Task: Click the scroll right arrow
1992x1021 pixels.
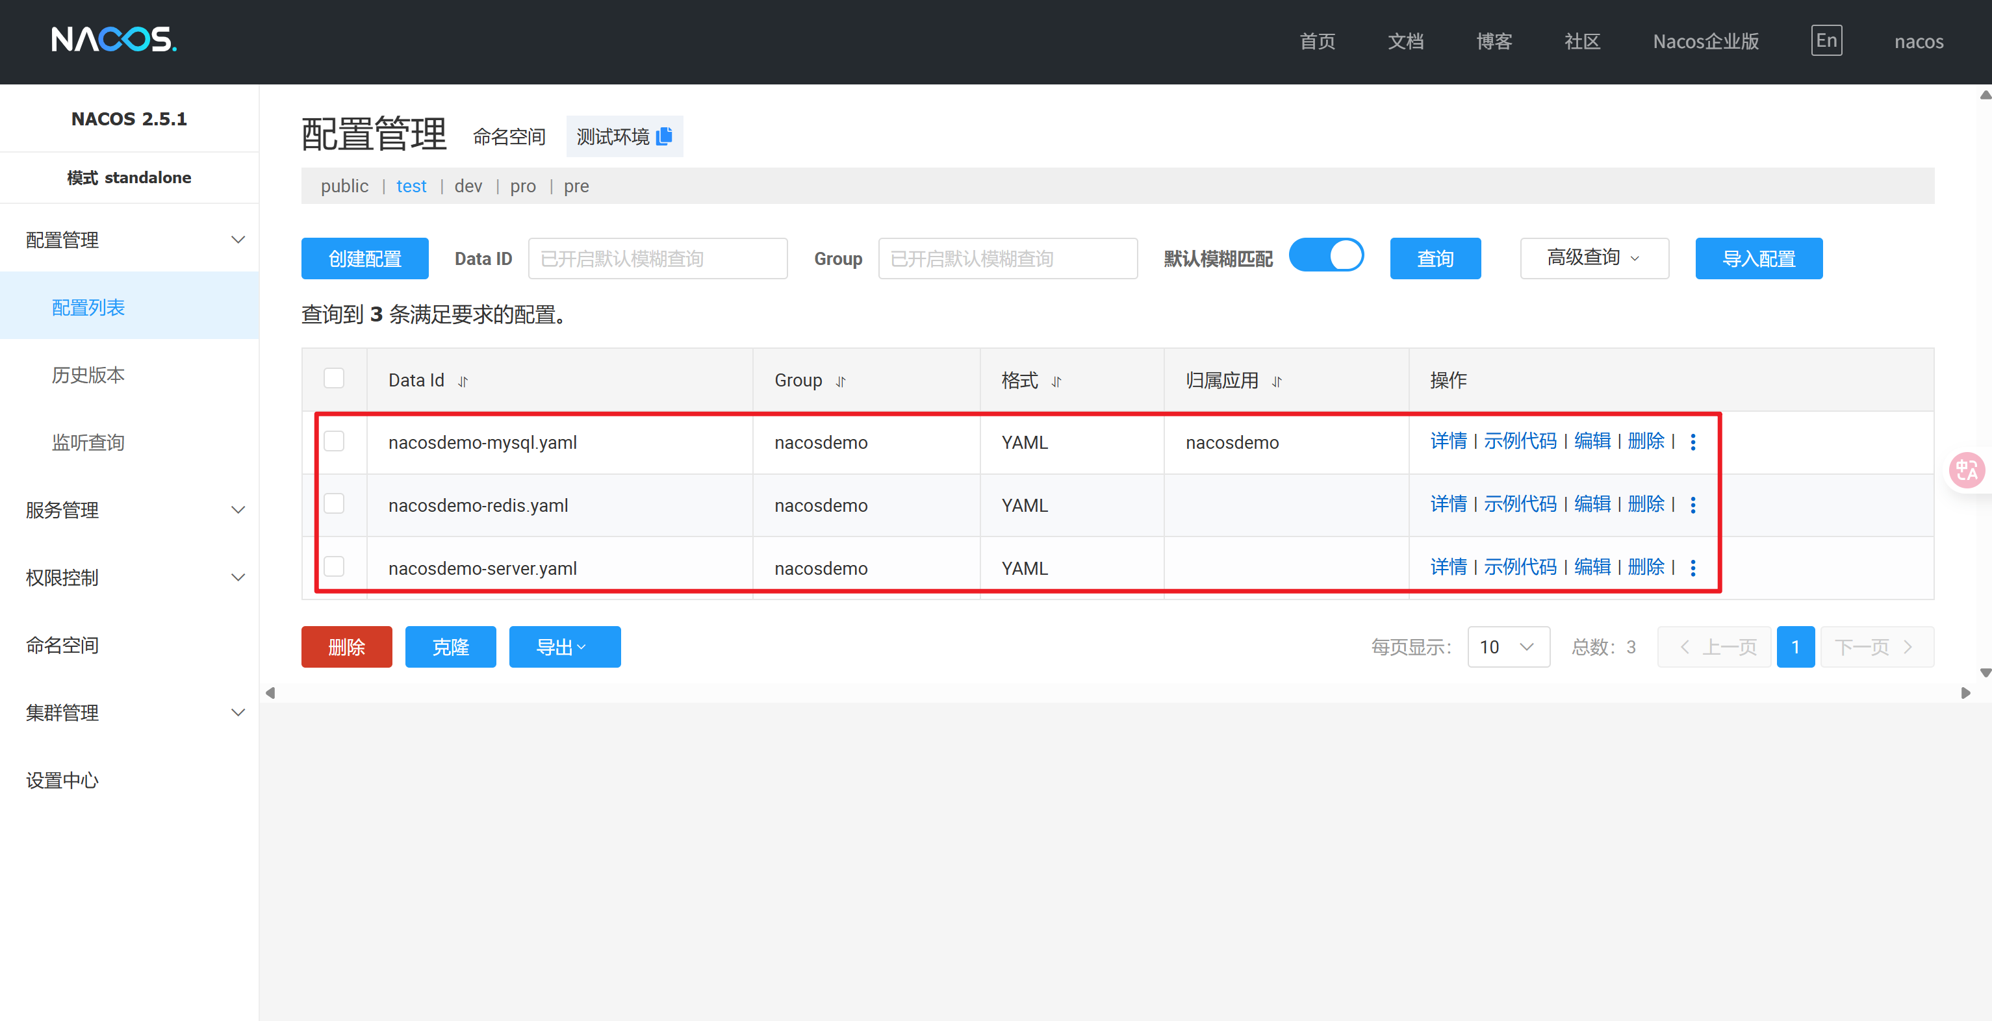Action: pos(1965,692)
